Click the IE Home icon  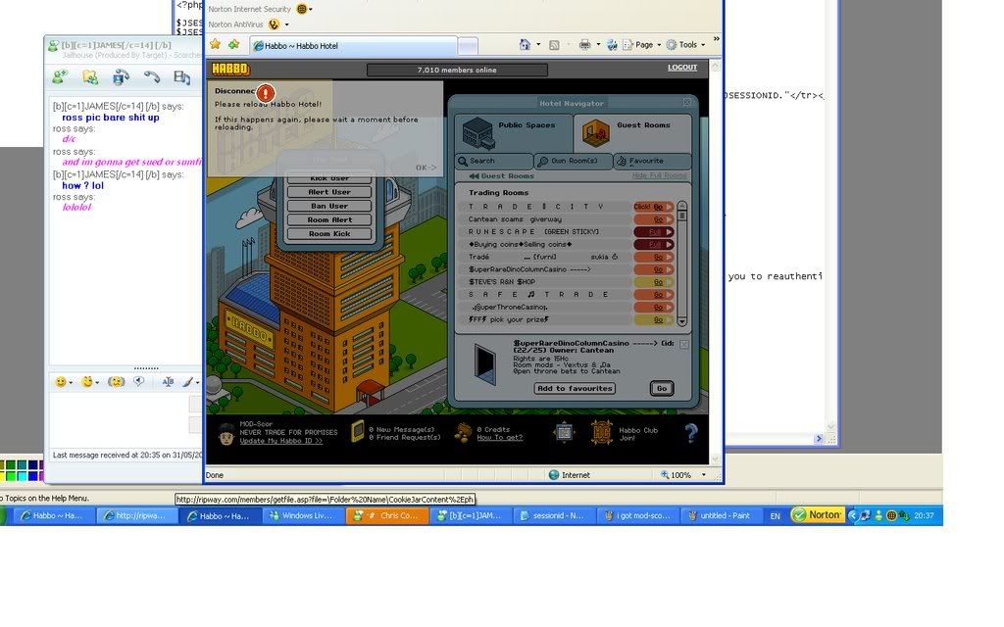click(526, 45)
